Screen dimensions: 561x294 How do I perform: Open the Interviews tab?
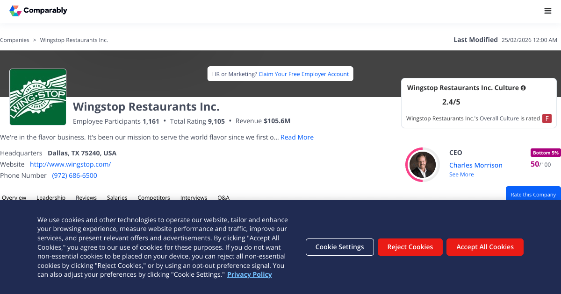pos(194,197)
